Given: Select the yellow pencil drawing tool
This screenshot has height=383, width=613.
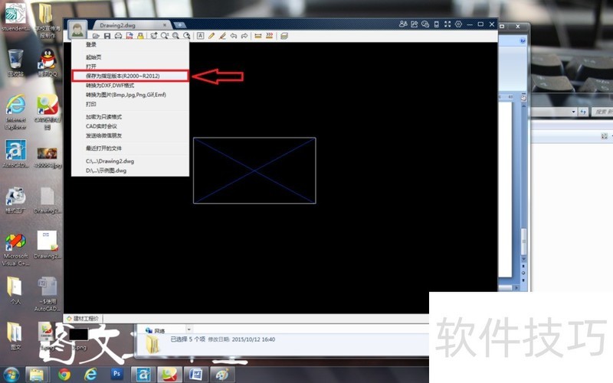Looking at the screenshot, I should (211, 36).
